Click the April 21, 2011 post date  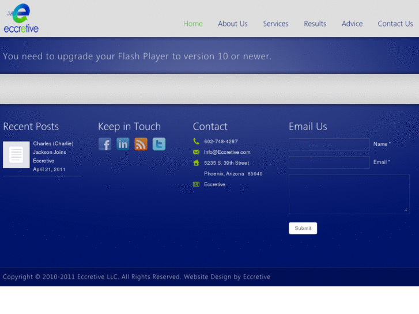(49, 169)
